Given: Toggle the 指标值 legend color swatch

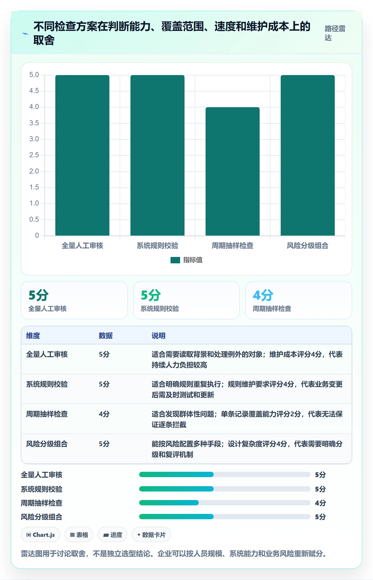Looking at the screenshot, I should coord(175,260).
